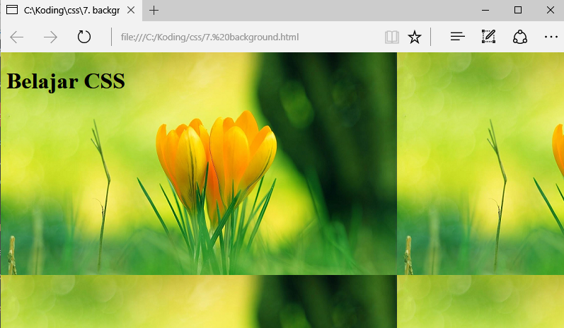564x328 pixels.
Task: Add page to favorites with star icon
Action: coord(415,37)
